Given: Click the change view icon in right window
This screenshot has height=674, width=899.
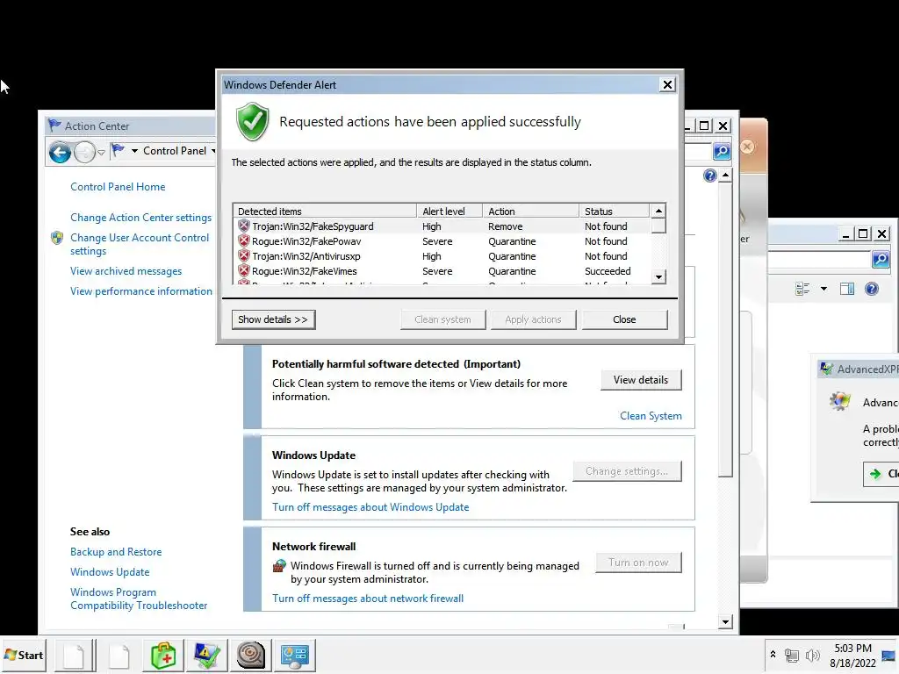Looking at the screenshot, I should (802, 289).
